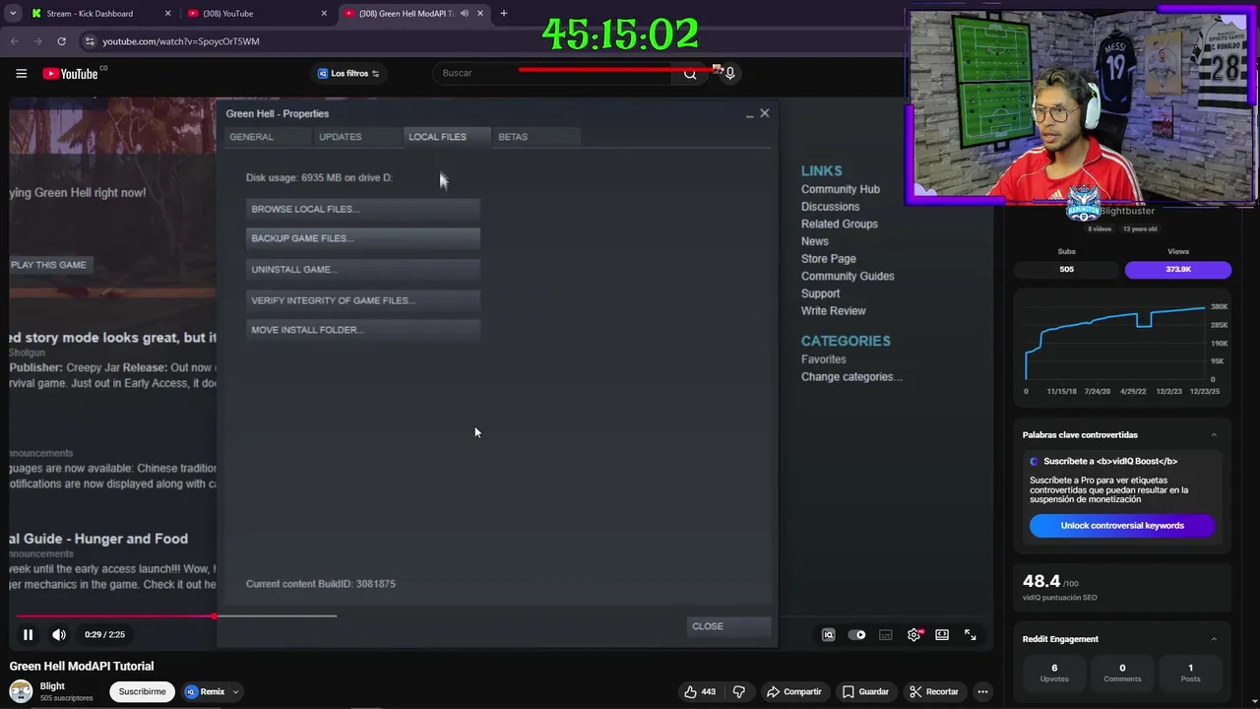Open the vidIQ player tool icon

coord(828,635)
